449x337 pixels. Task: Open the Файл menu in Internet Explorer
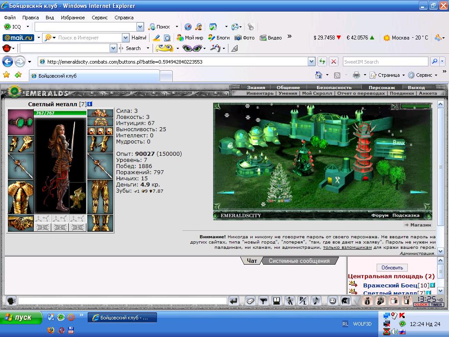click(x=10, y=18)
